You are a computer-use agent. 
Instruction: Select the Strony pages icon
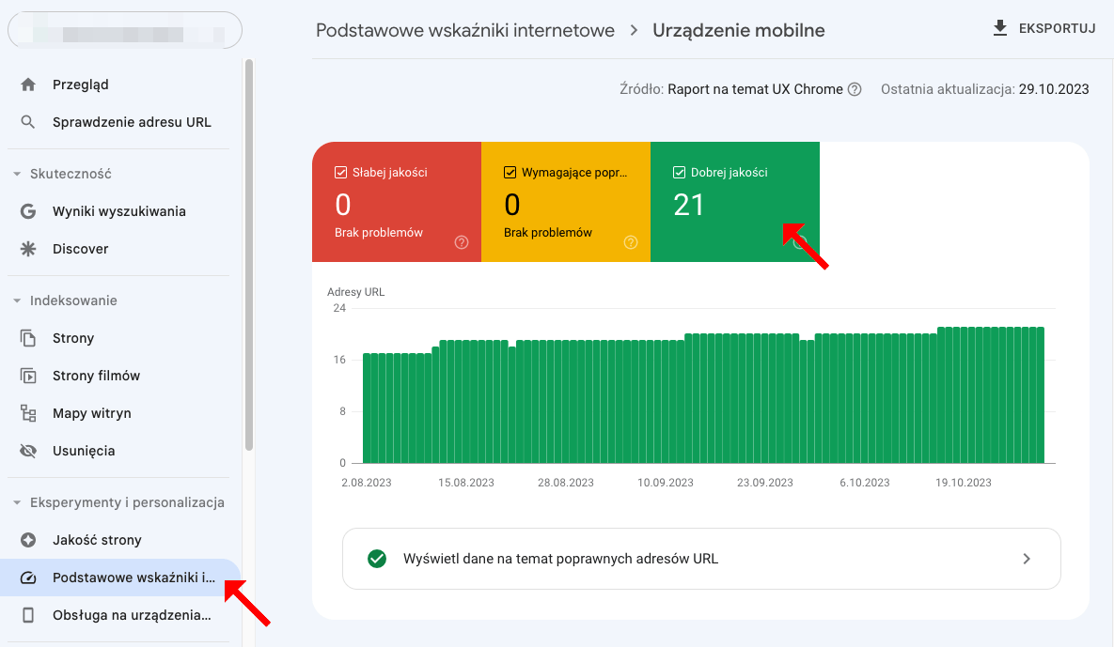tap(28, 337)
